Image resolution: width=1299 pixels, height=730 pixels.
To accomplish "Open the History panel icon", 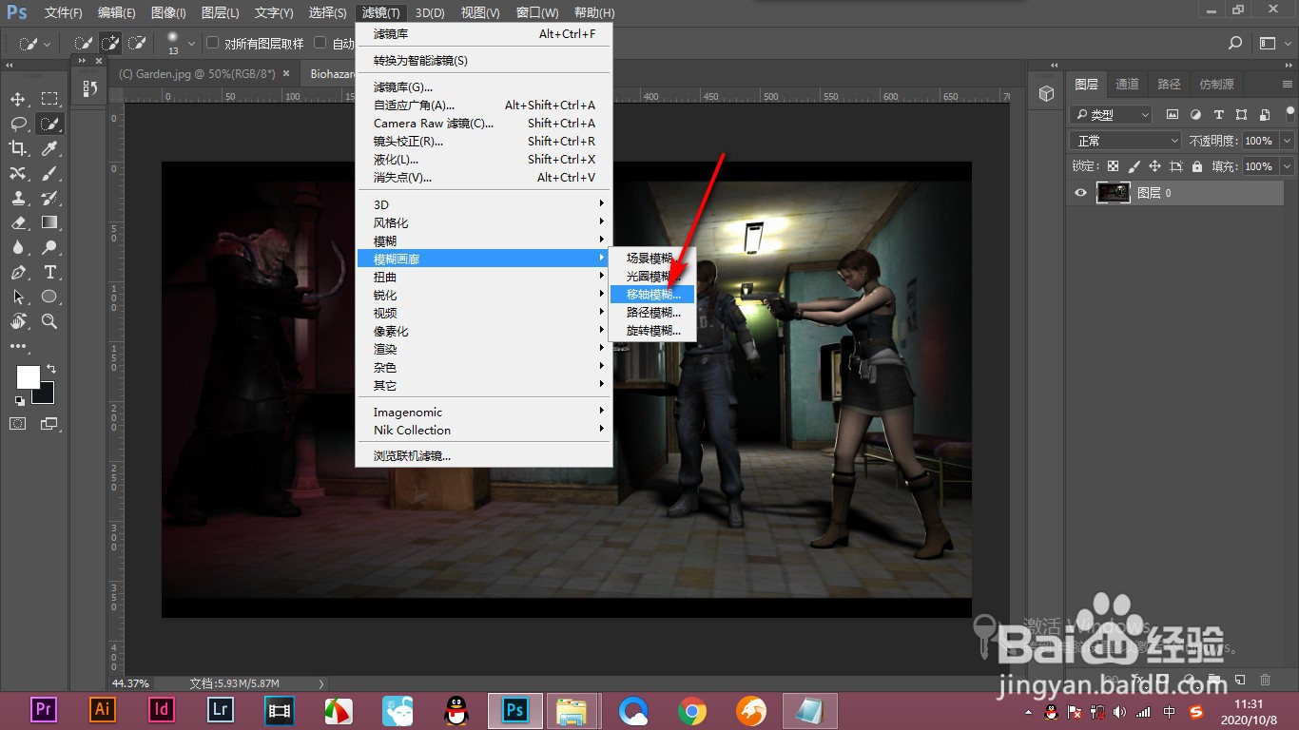I will pyautogui.click(x=90, y=88).
